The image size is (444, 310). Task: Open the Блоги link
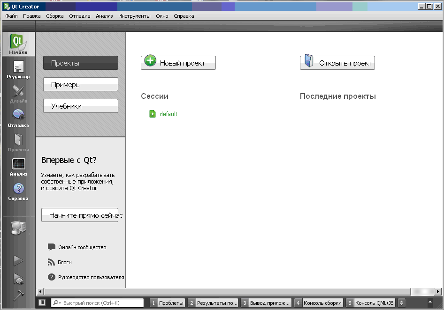(65, 262)
